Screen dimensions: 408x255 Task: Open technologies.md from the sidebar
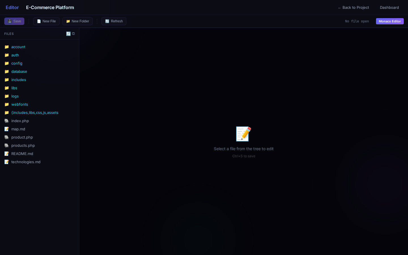tap(26, 162)
